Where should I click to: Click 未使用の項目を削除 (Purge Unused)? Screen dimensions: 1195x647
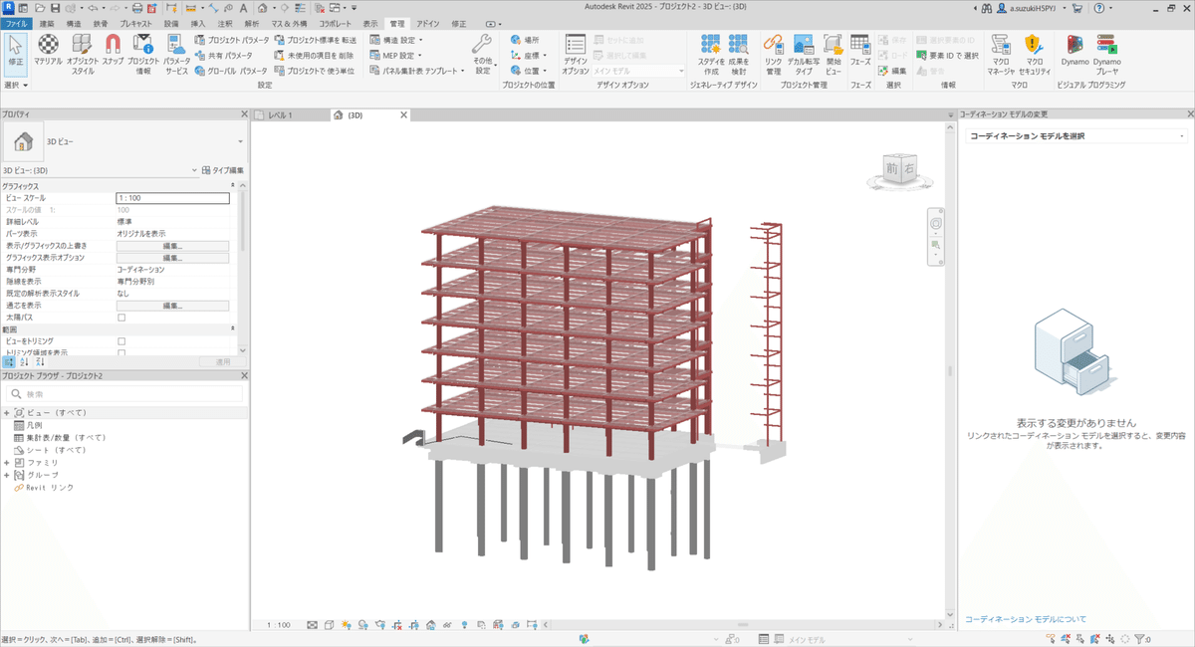[x=314, y=56]
